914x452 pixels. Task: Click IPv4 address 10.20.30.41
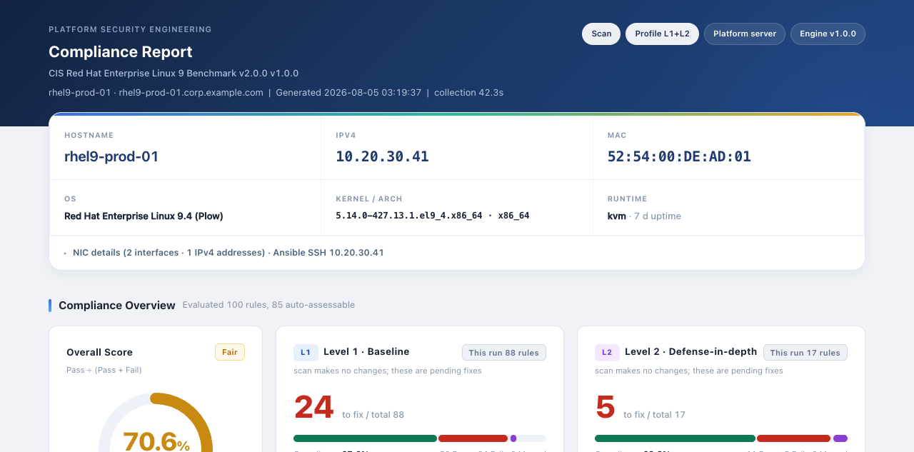tap(382, 156)
